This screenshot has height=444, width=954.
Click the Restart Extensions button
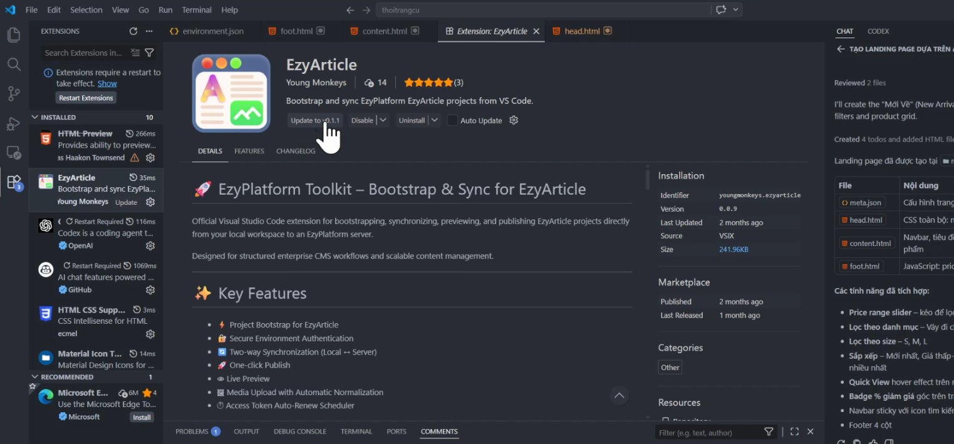click(x=86, y=98)
